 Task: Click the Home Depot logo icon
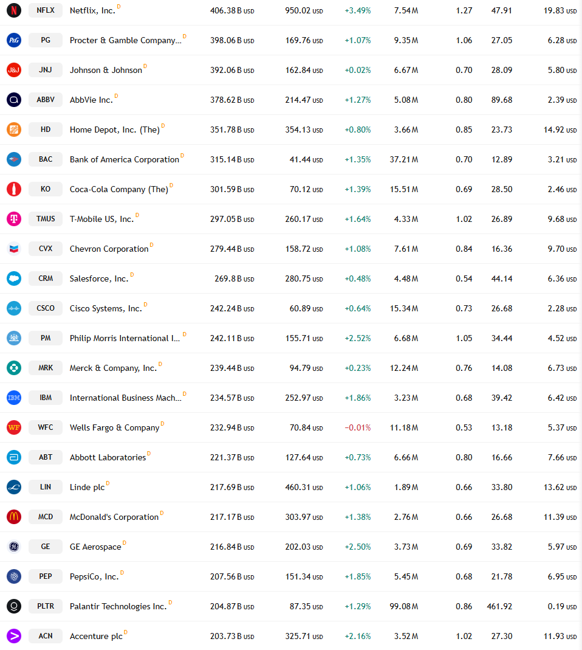click(14, 130)
